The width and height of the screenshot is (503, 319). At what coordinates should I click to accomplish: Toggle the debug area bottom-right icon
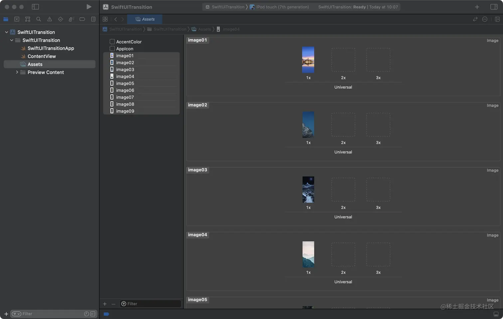(x=496, y=314)
